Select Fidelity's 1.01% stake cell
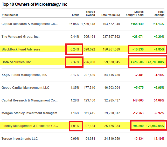 (x=75, y=126)
